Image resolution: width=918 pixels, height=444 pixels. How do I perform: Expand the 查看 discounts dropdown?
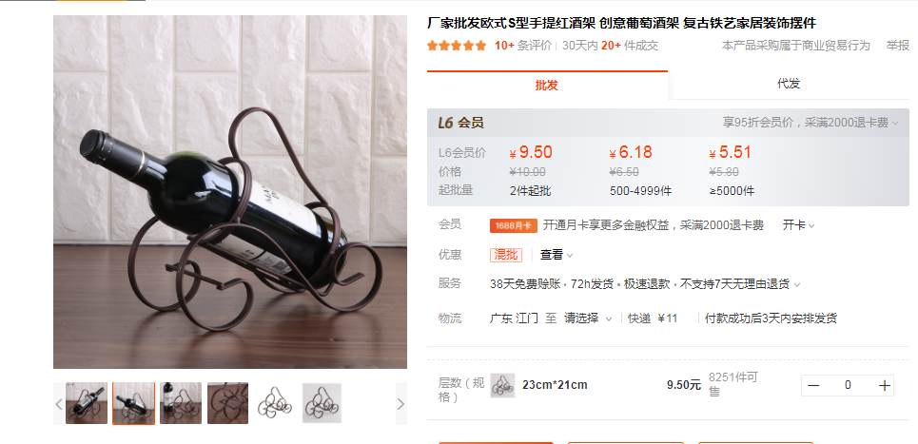point(557,255)
